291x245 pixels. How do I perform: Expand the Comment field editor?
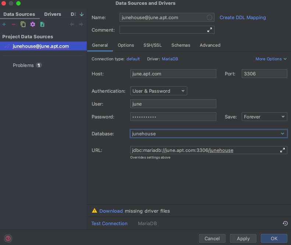[x=210, y=30]
